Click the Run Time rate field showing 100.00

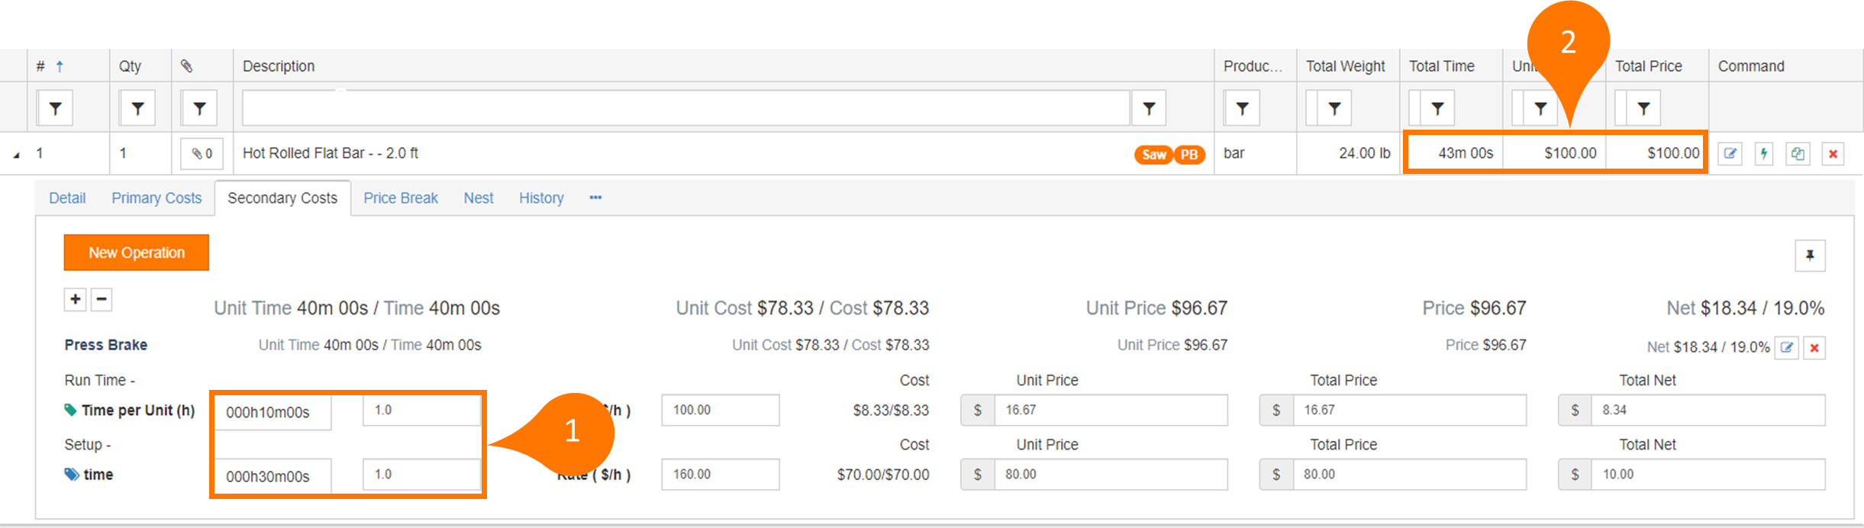tap(720, 410)
